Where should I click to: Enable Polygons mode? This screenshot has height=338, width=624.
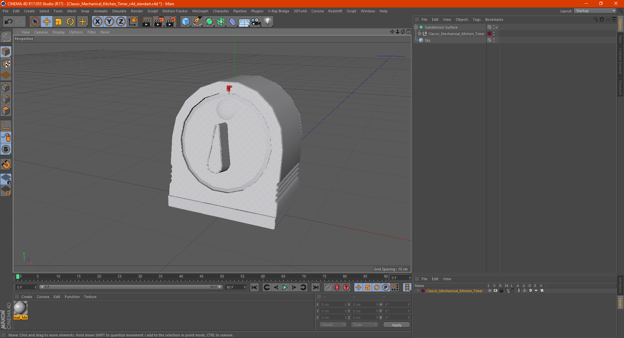coord(6,111)
